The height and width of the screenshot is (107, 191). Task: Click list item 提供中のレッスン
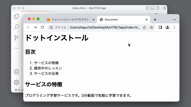pos(48,68)
